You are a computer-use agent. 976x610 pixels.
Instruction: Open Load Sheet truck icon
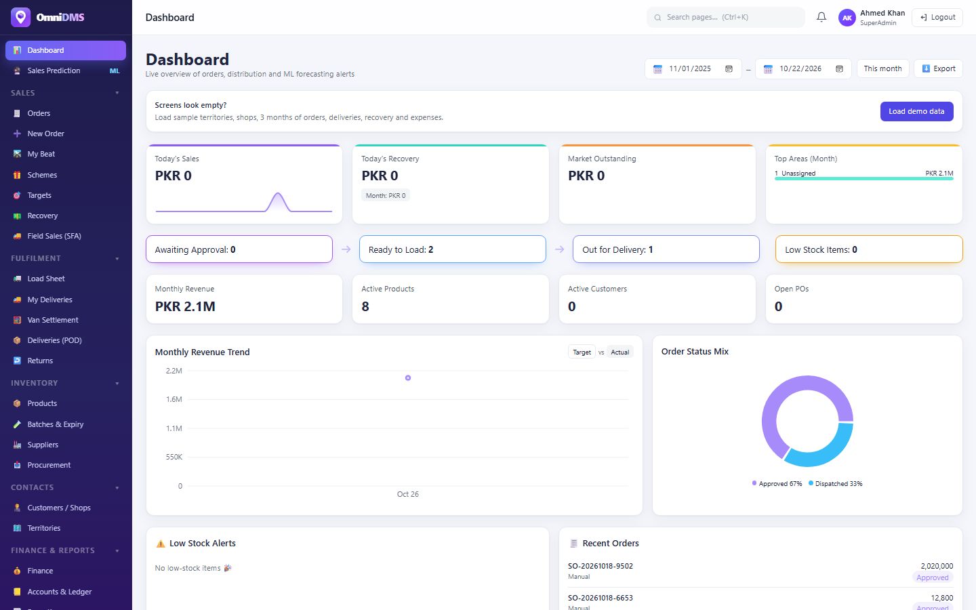pos(17,279)
